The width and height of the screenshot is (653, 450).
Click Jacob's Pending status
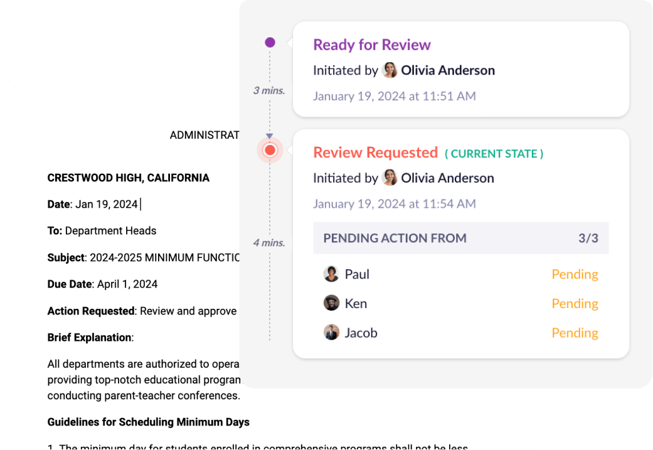(x=575, y=333)
